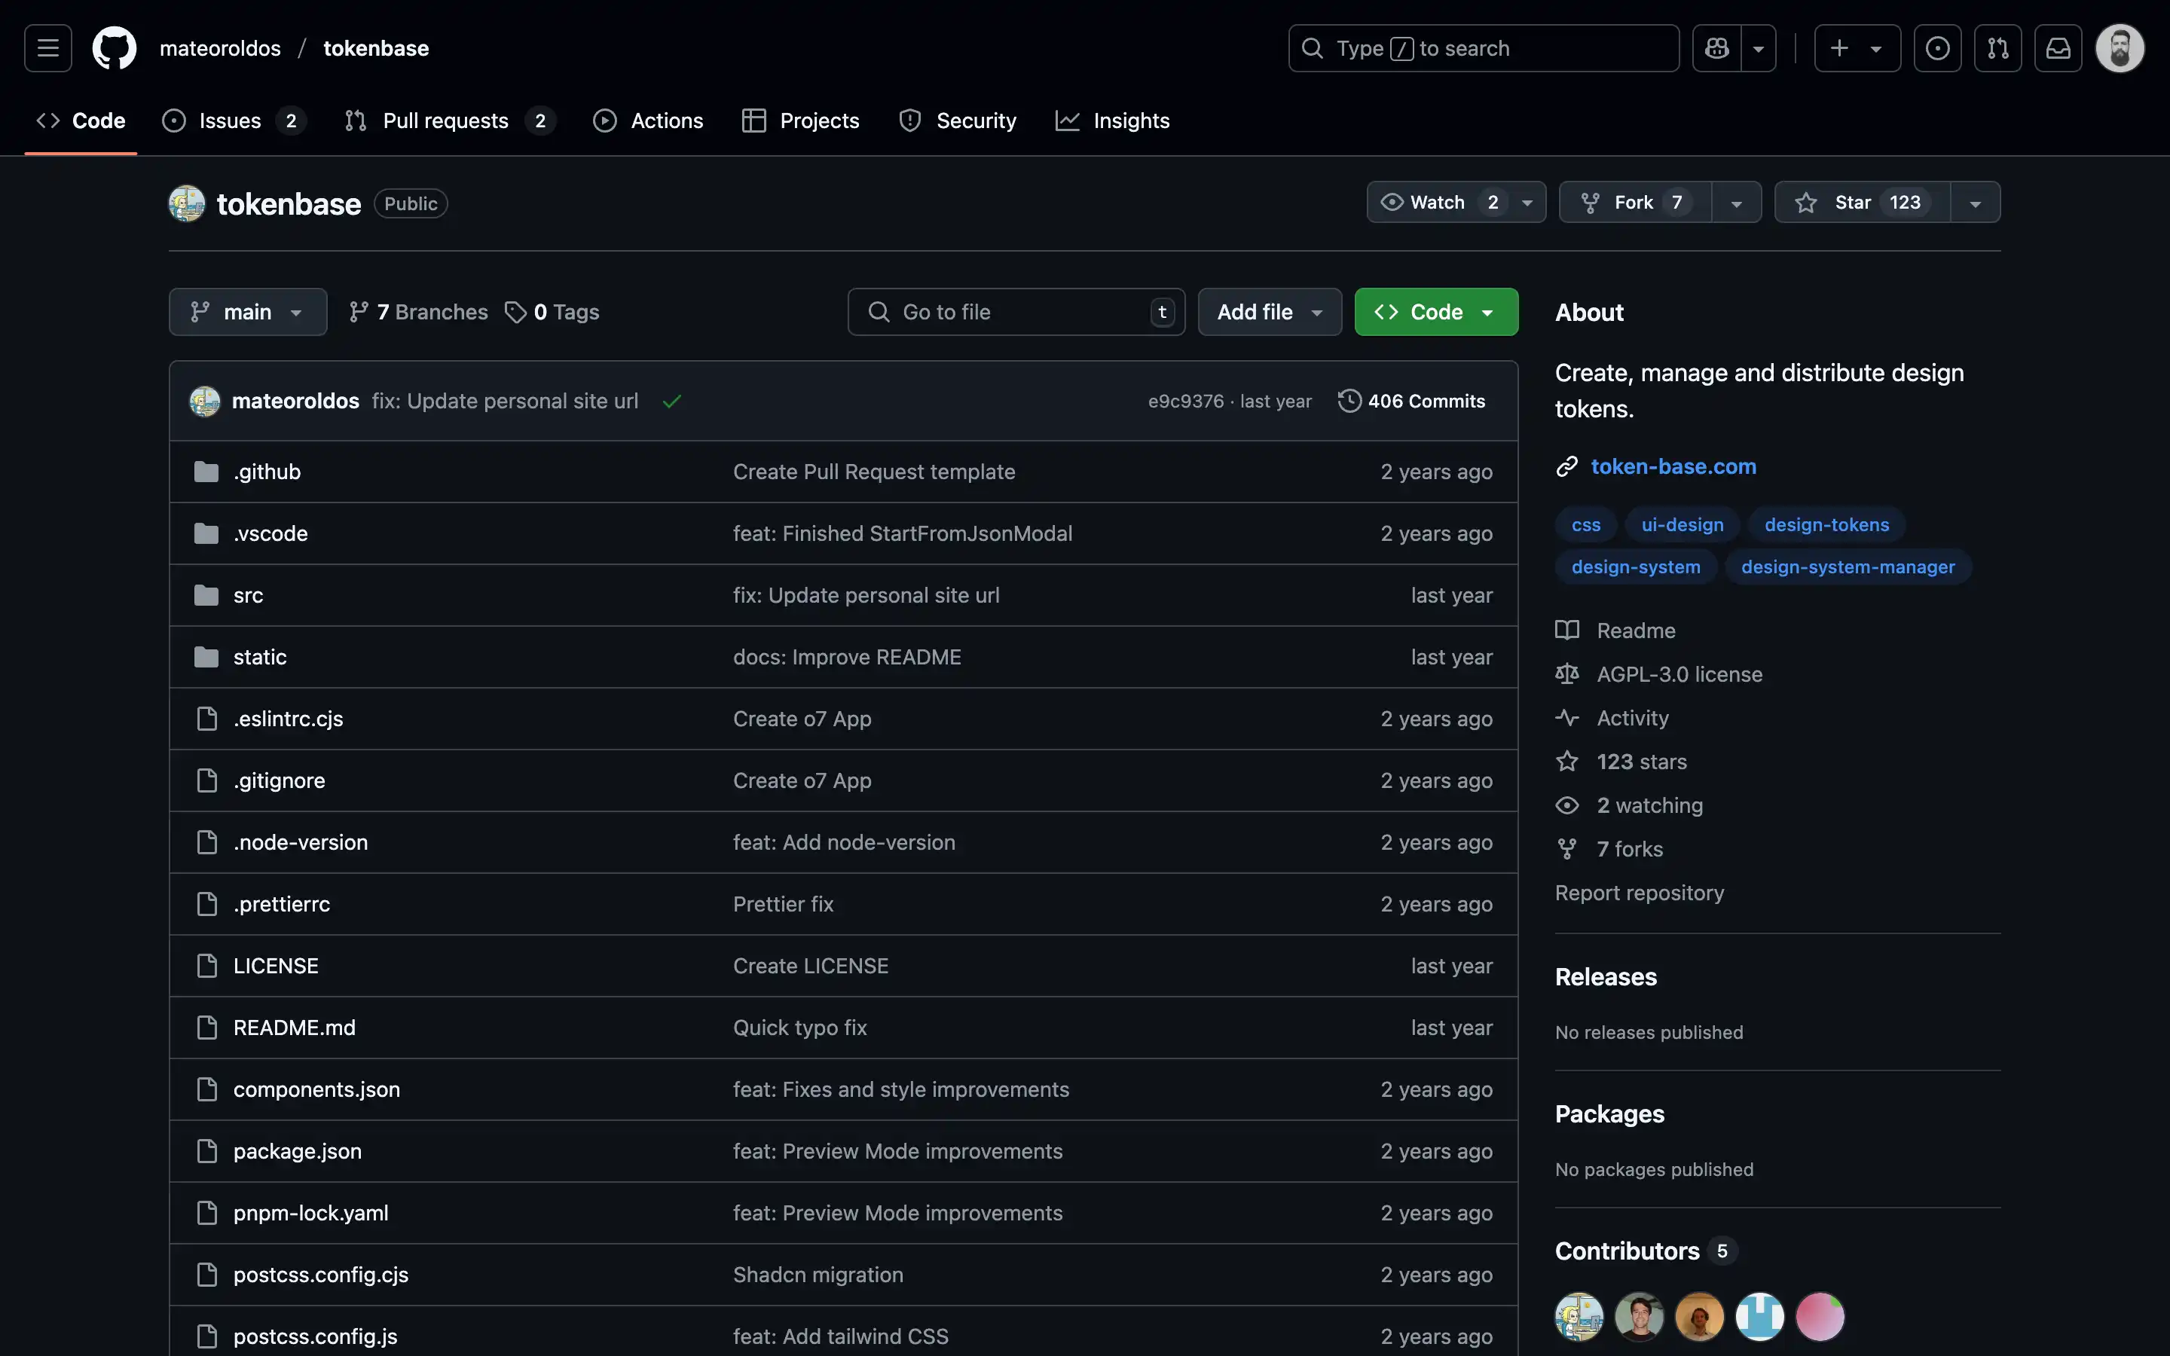Open the Copilot chat icon
The image size is (2170, 1356).
point(1716,48)
